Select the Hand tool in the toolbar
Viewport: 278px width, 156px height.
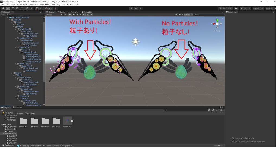[x=3, y=8]
